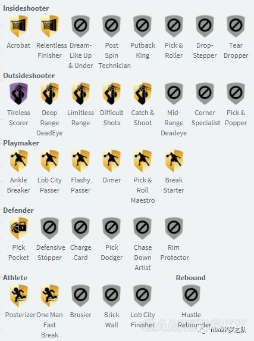254x341 pixels.
Task: Click the purple Tireless Scorer badge
Action: (18, 94)
